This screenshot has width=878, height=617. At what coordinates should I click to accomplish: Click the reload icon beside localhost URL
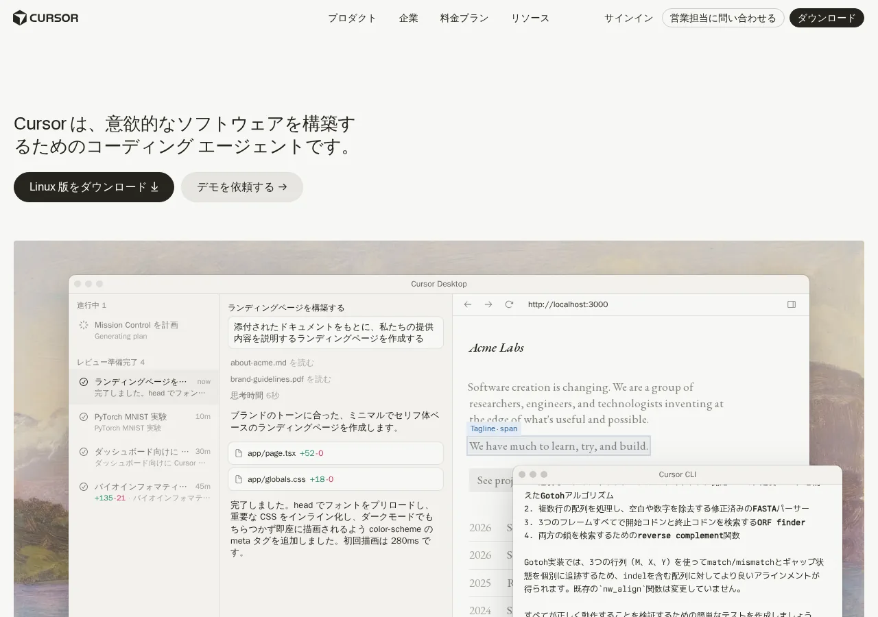pos(509,304)
